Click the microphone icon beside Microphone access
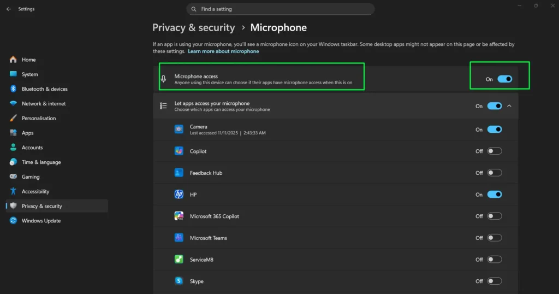Image resolution: width=559 pixels, height=294 pixels. (163, 79)
